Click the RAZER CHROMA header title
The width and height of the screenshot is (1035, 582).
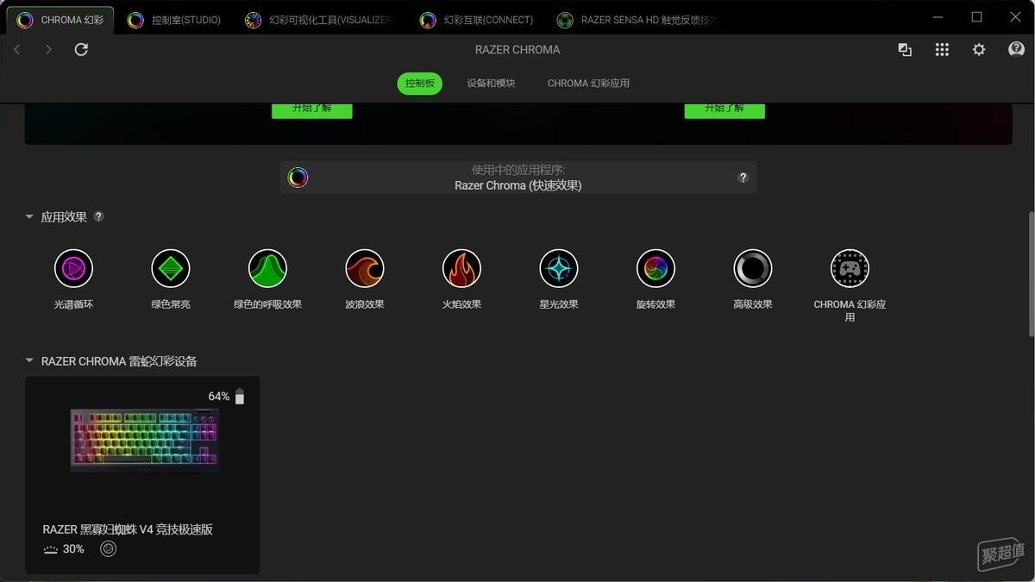coord(517,50)
